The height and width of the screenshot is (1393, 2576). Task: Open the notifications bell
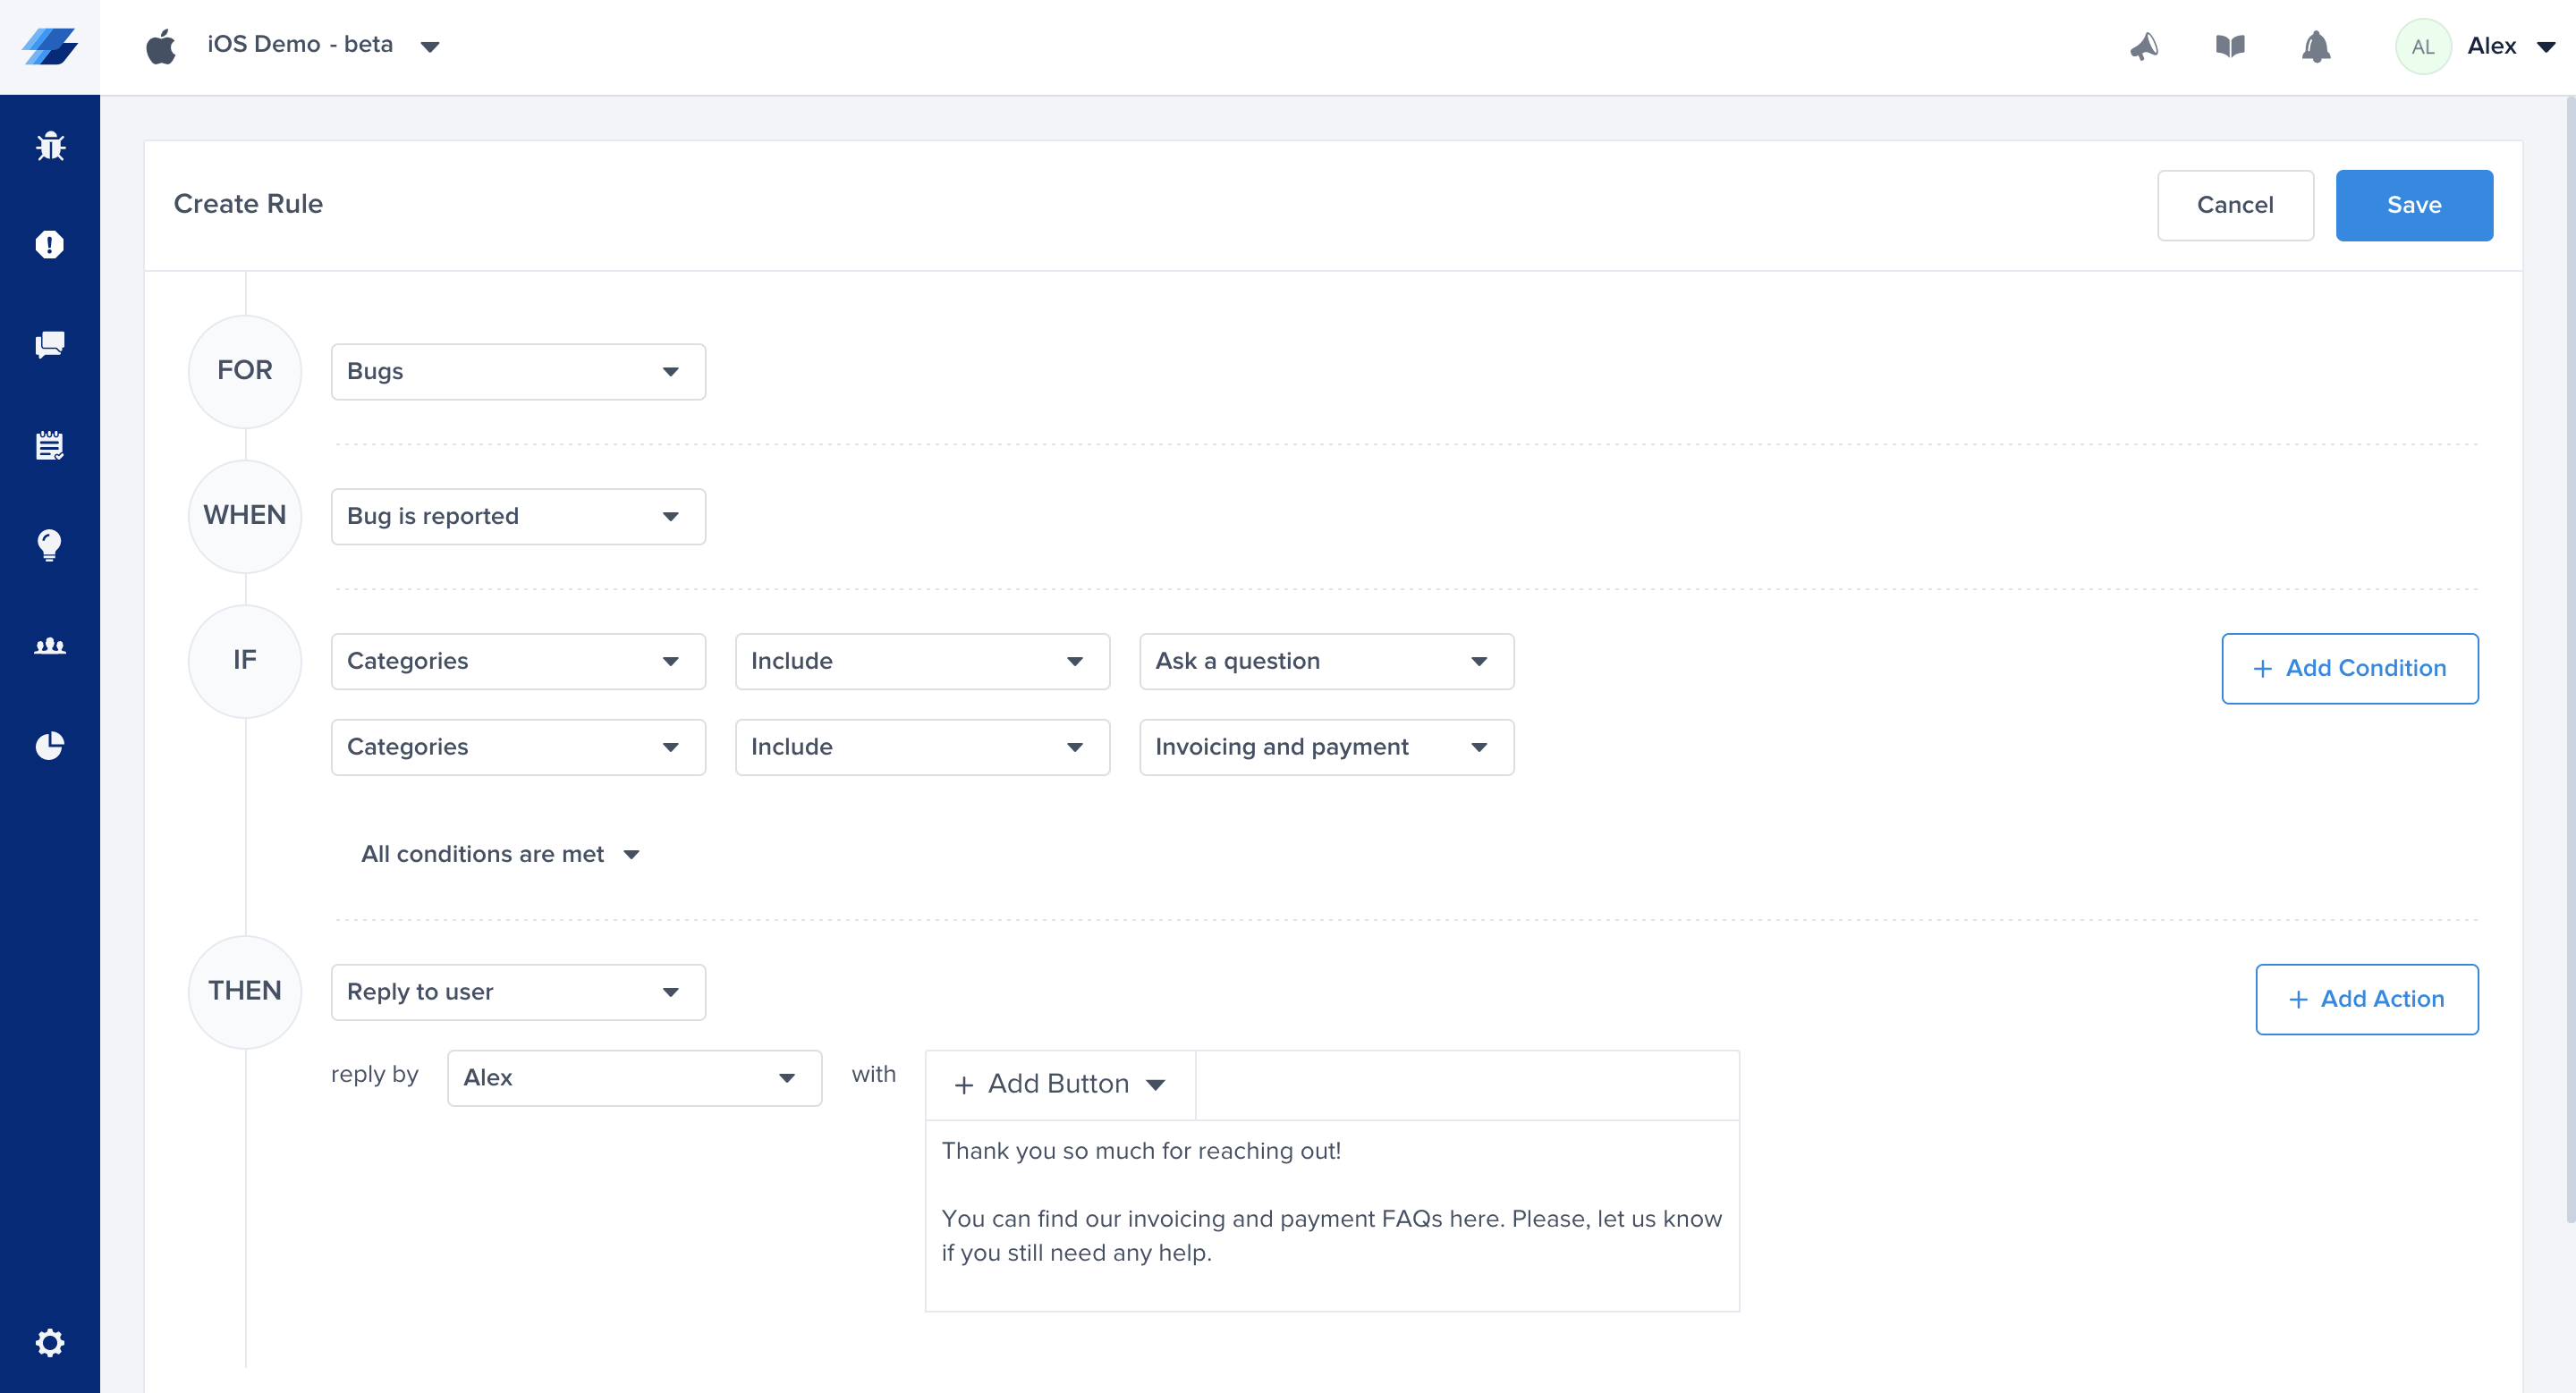pos(2316,46)
